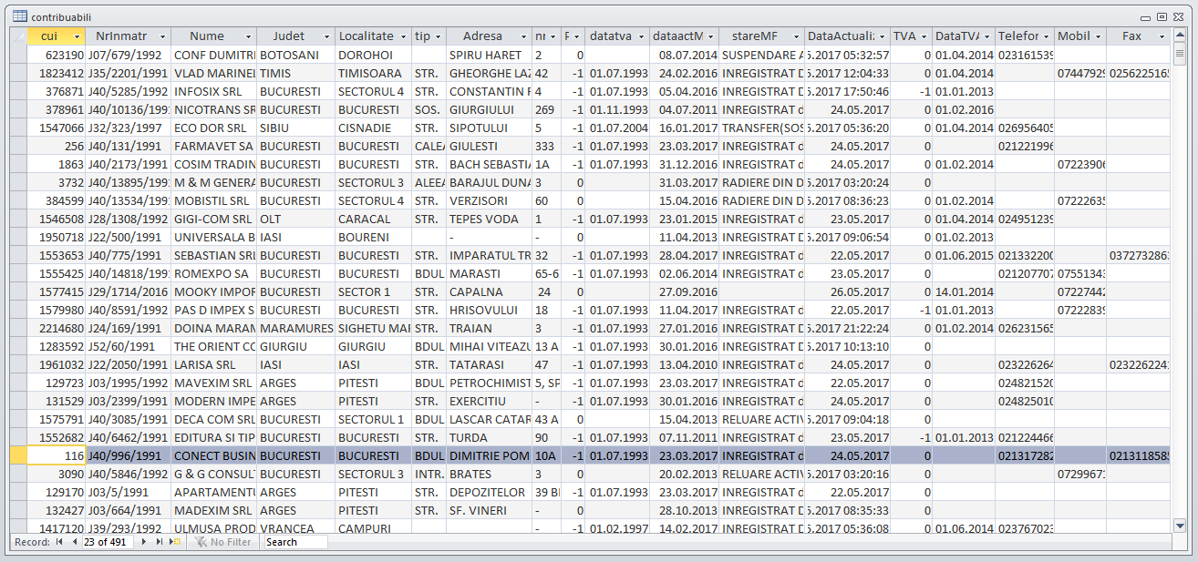The image size is (1198, 562).
Task: Open the Localitate column filter arrow
Action: point(402,36)
